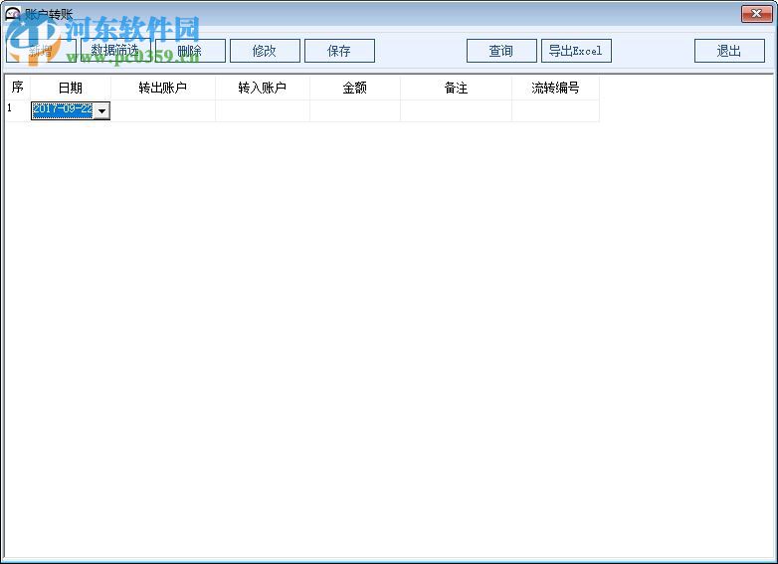Click the 新增 button
The height and width of the screenshot is (564, 778).
click(41, 51)
